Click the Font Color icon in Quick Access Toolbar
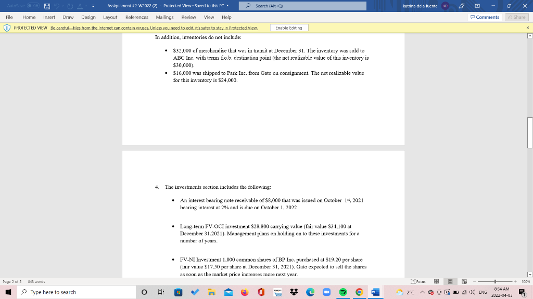 pos(80,6)
